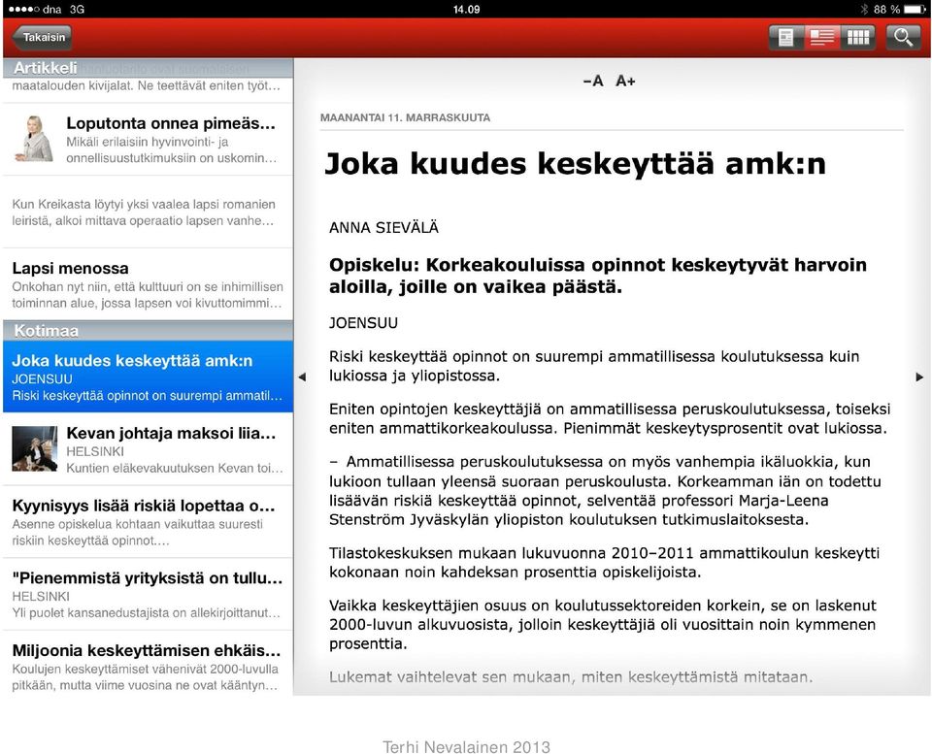Open the grid thumbnails view
The width and height of the screenshot is (932, 754).
[x=857, y=38]
